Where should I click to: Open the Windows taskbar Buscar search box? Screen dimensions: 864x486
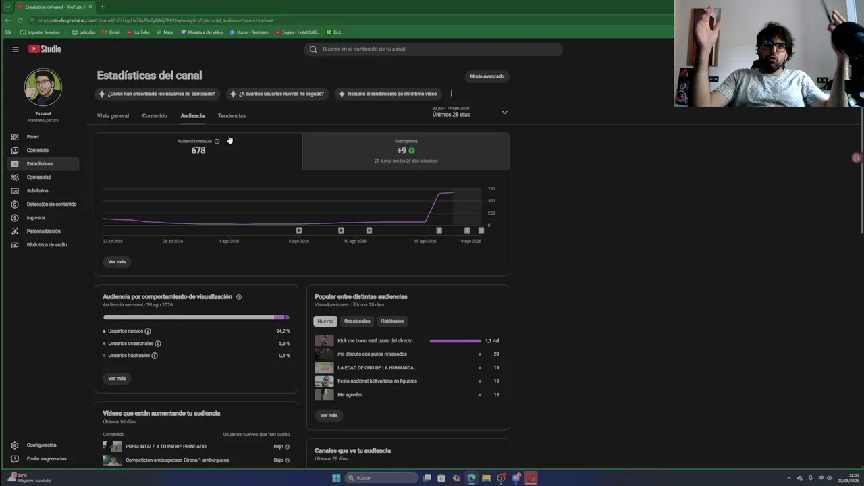coord(382,478)
